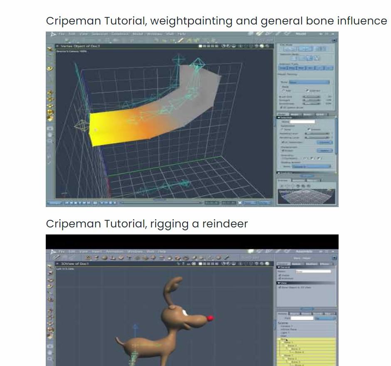Select the hand pan tool in the weightpainting video's left toolbar

click(x=50, y=134)
